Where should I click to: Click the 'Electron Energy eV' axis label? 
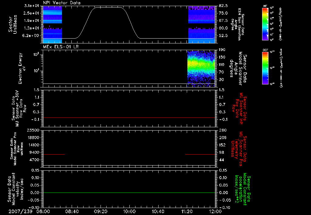pos(22,68)
